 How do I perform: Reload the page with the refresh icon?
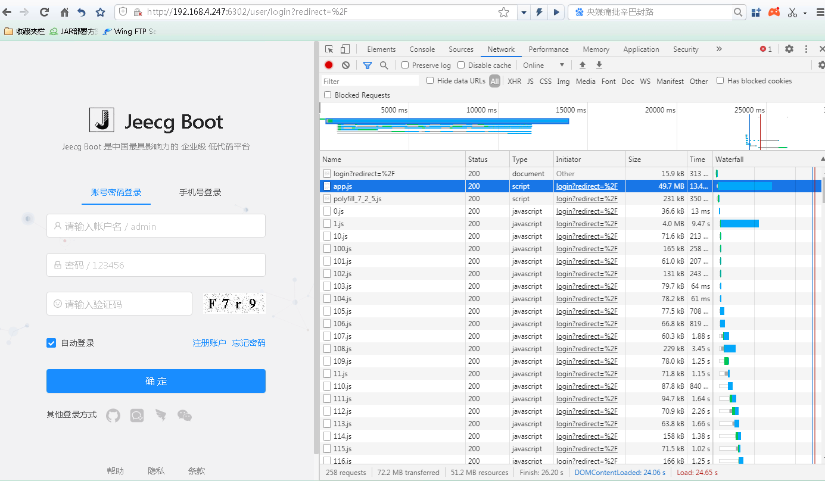tap(44, 12)
